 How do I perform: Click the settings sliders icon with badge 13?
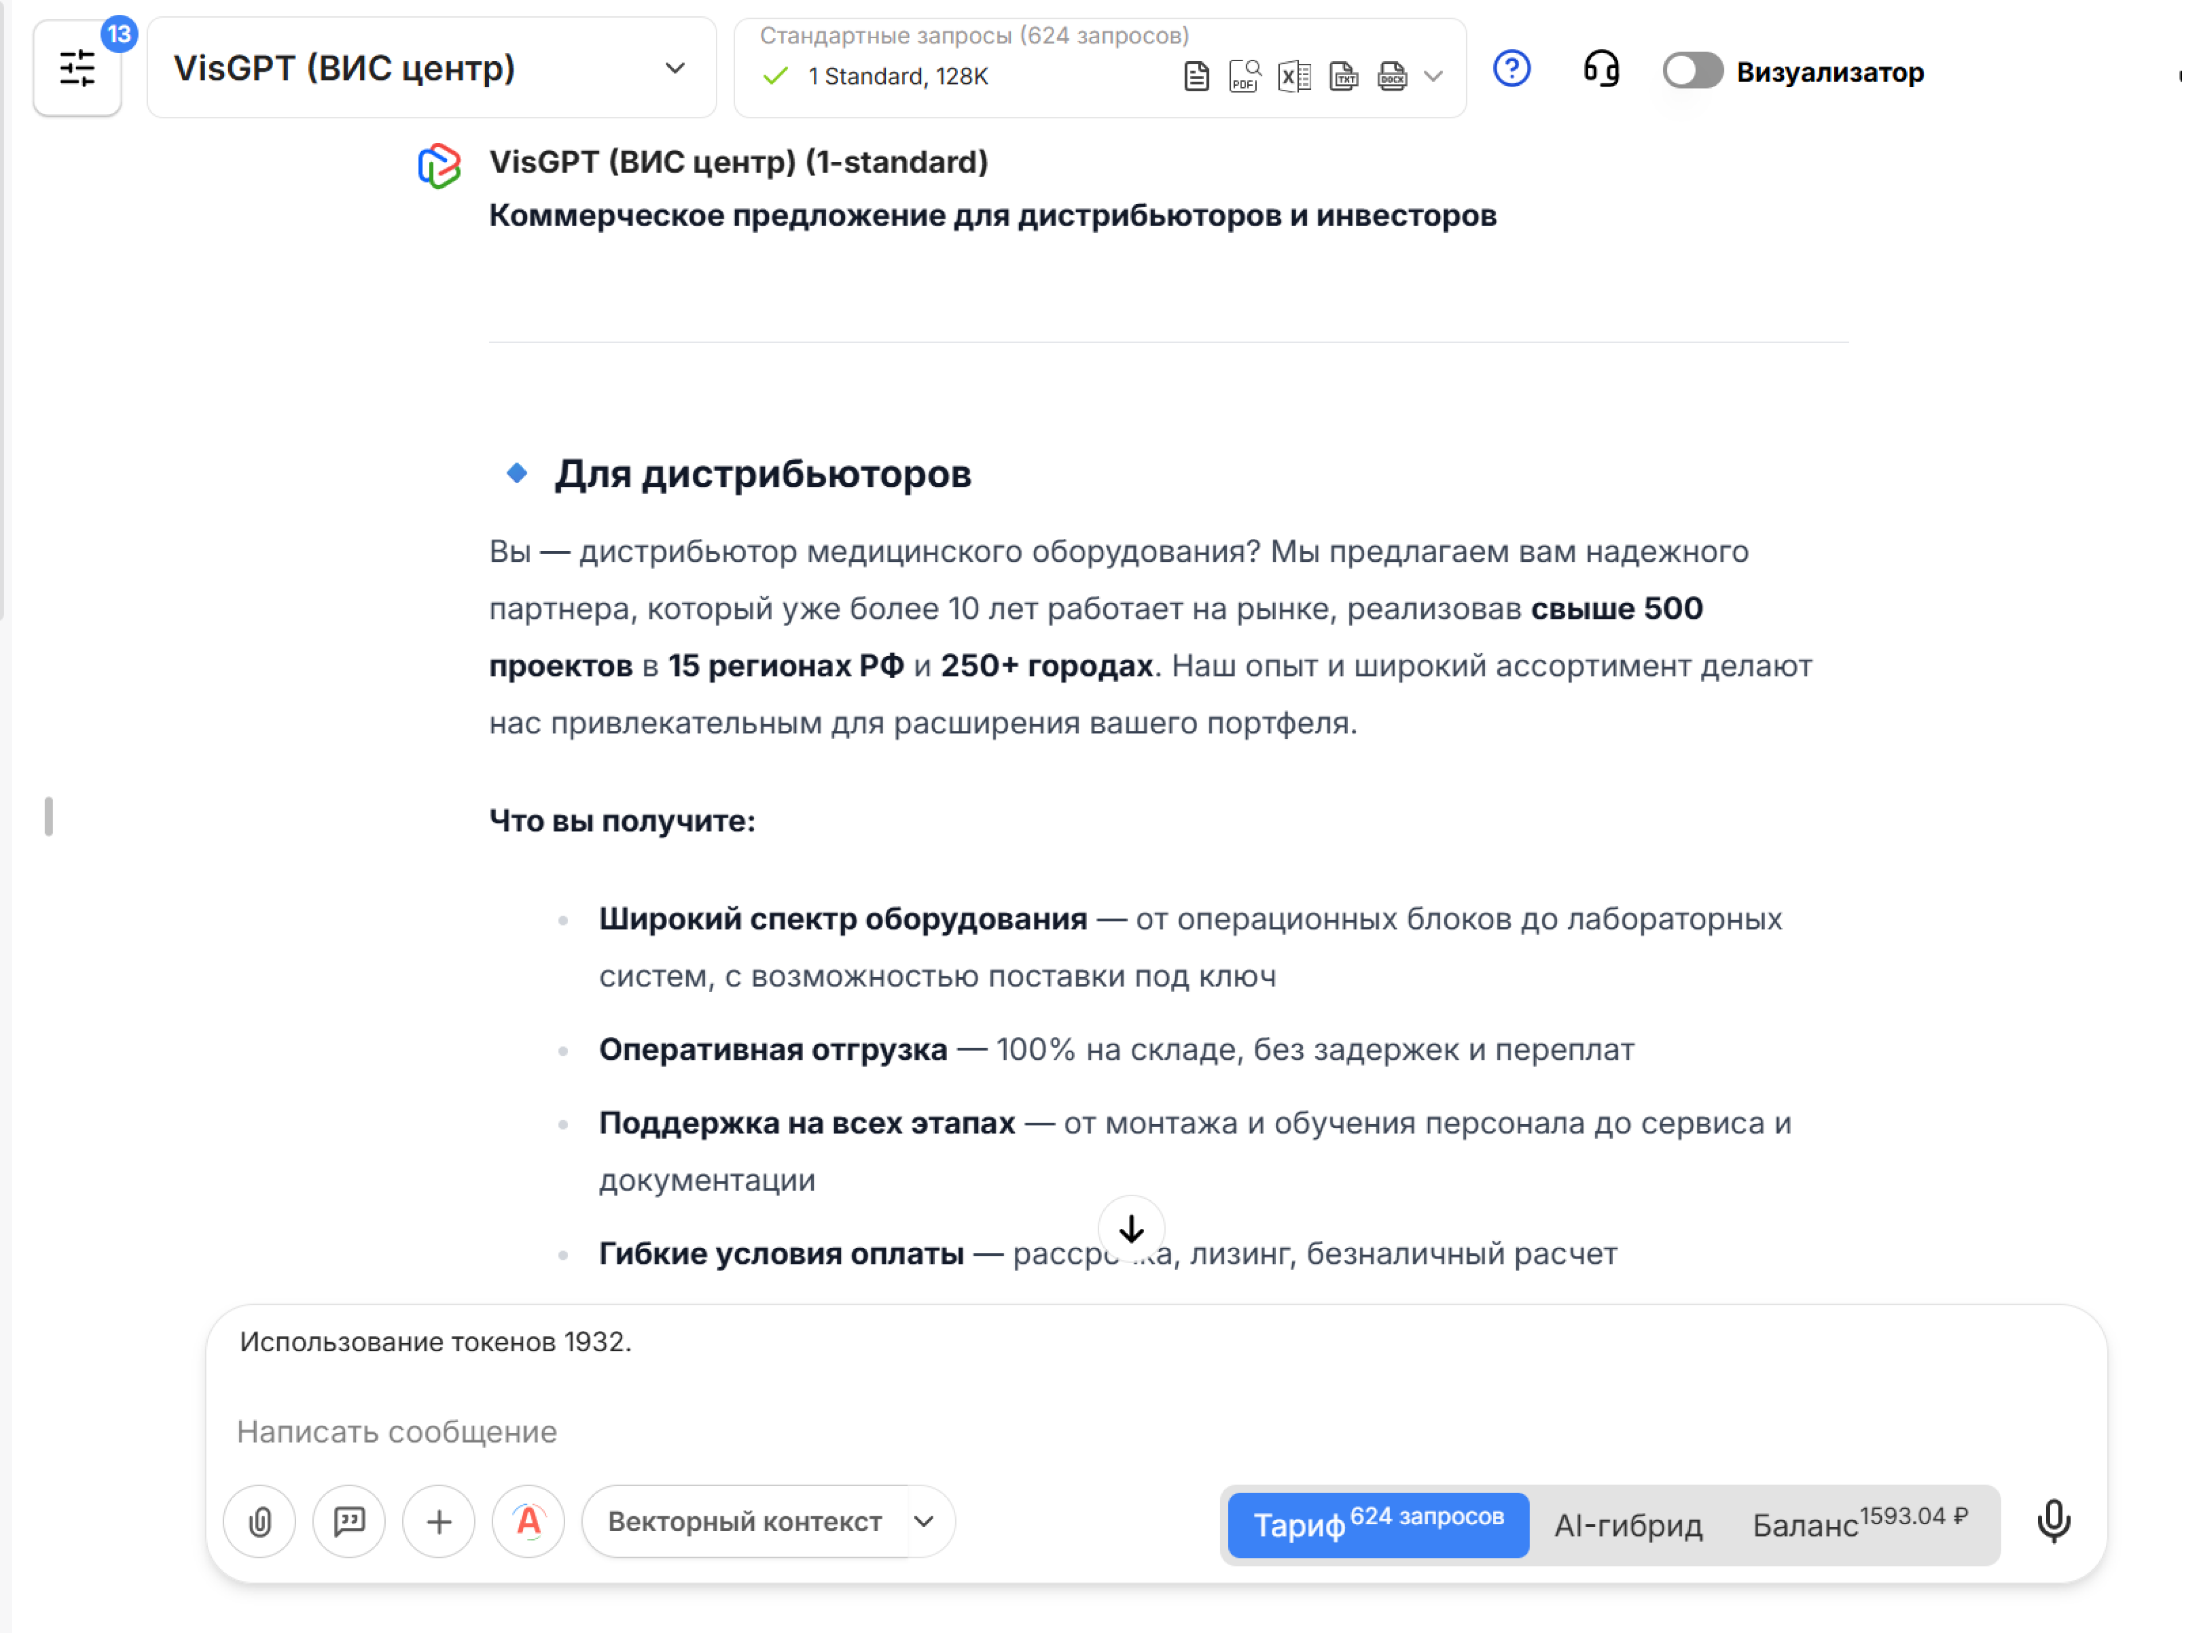tap(77, 69)
